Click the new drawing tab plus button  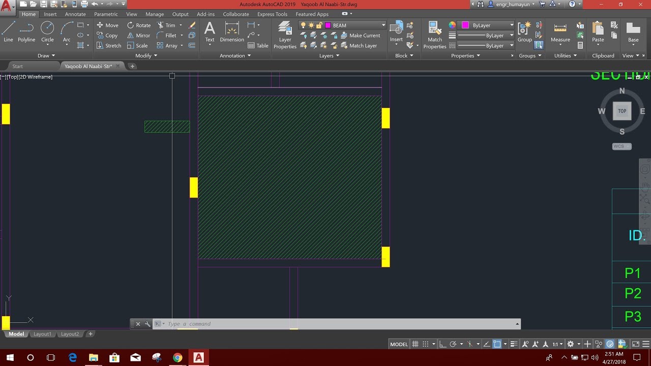click(132, 66)
